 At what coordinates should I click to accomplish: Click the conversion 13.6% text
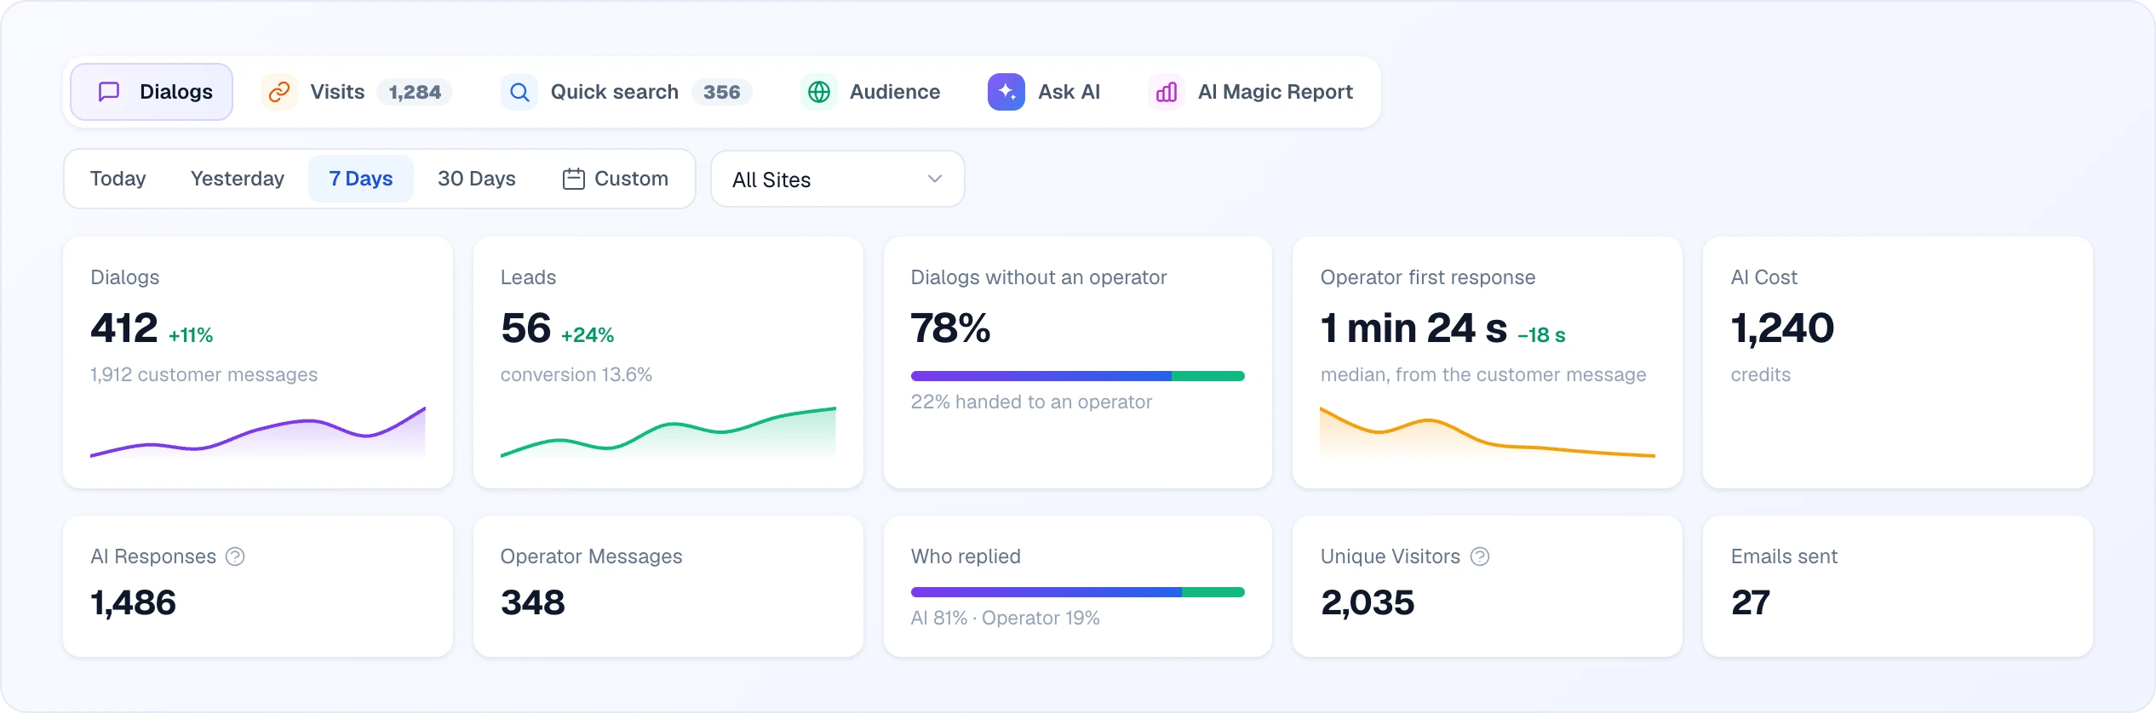pyautogui.click(x=576, y=374)
